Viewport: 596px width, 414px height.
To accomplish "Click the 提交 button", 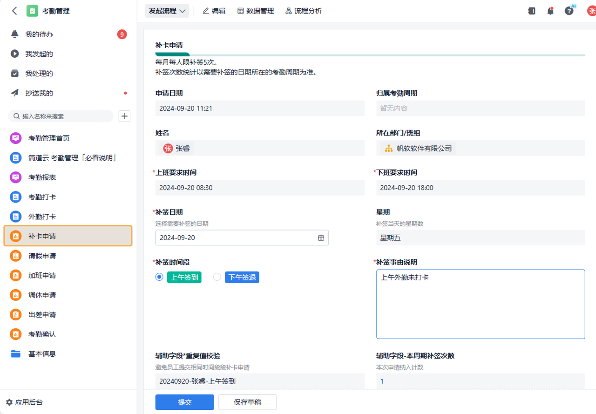I will tap(185, 402).
